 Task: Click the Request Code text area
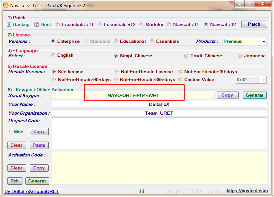click(159, 133)
